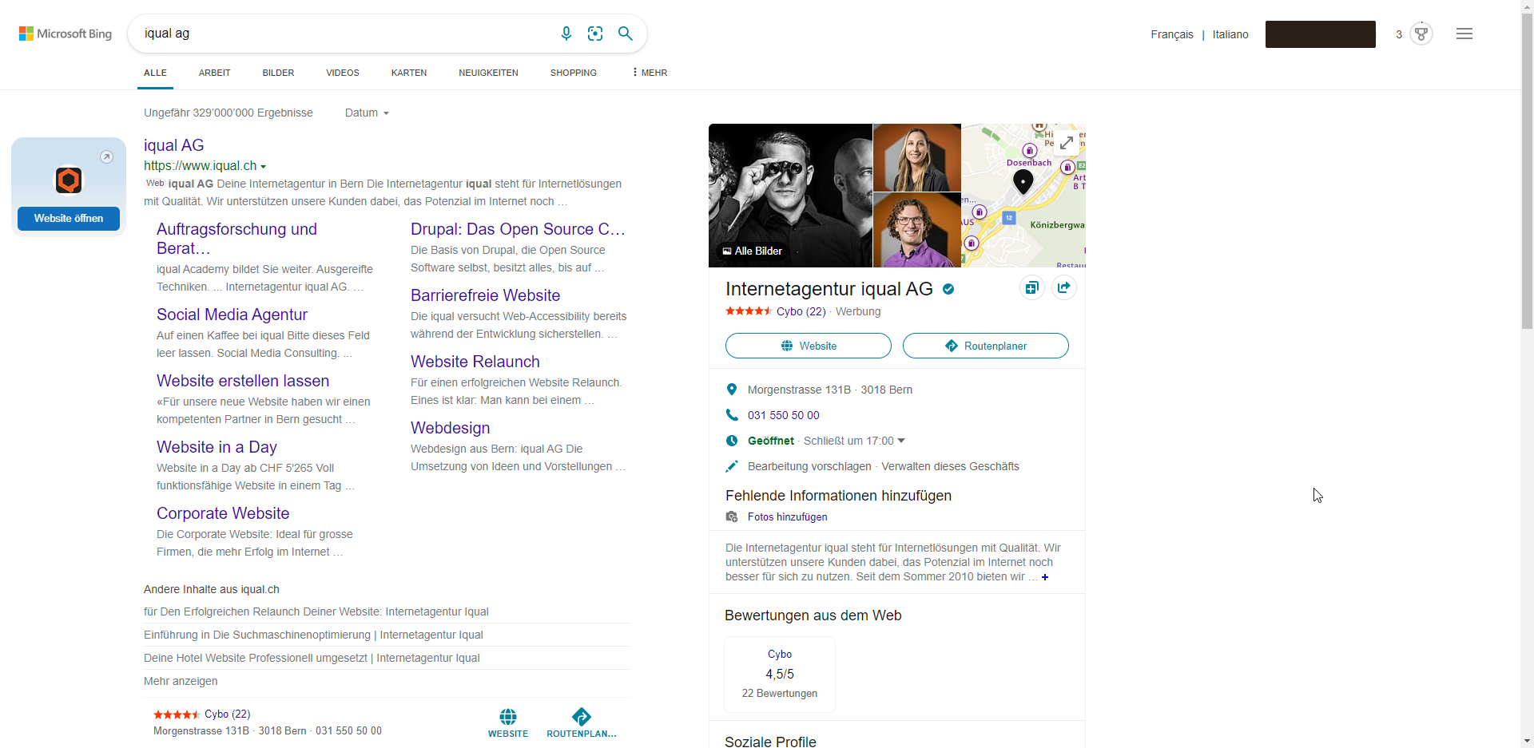Click the Website öffnen button
The image size is (1534, 748).
tap(69, 219)
